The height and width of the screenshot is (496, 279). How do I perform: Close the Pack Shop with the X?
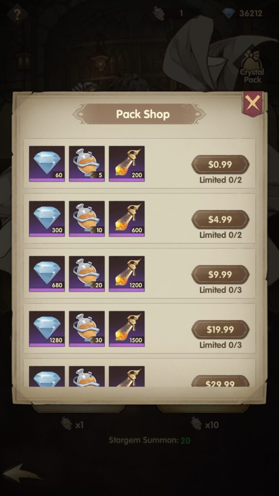tap(253, 103)
